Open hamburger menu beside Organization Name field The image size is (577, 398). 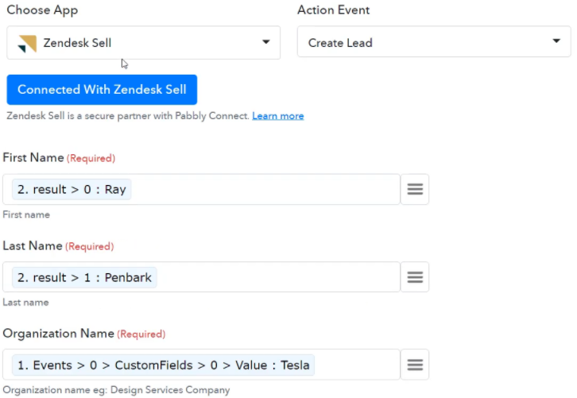(x=415, y=365)
